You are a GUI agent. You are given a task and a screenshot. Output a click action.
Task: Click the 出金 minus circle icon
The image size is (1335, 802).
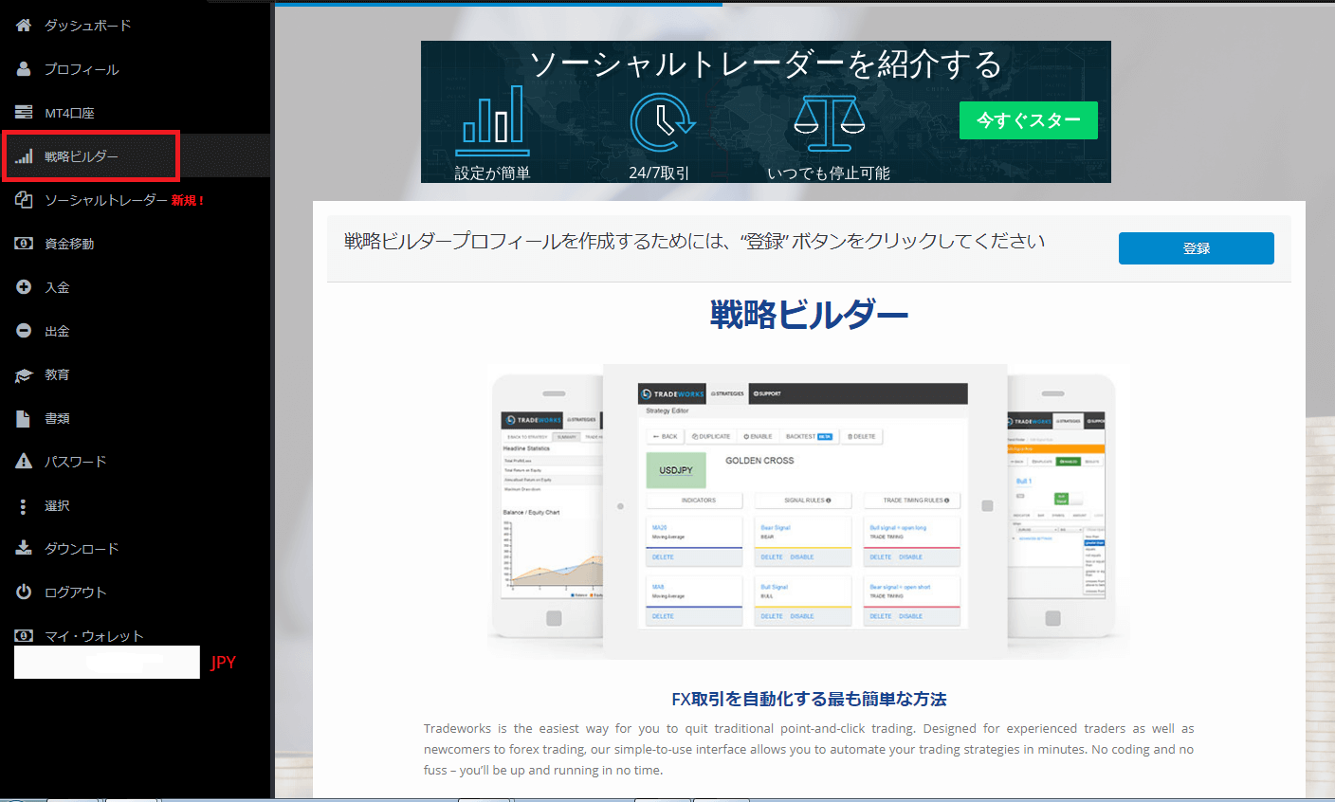click(24, 331)
